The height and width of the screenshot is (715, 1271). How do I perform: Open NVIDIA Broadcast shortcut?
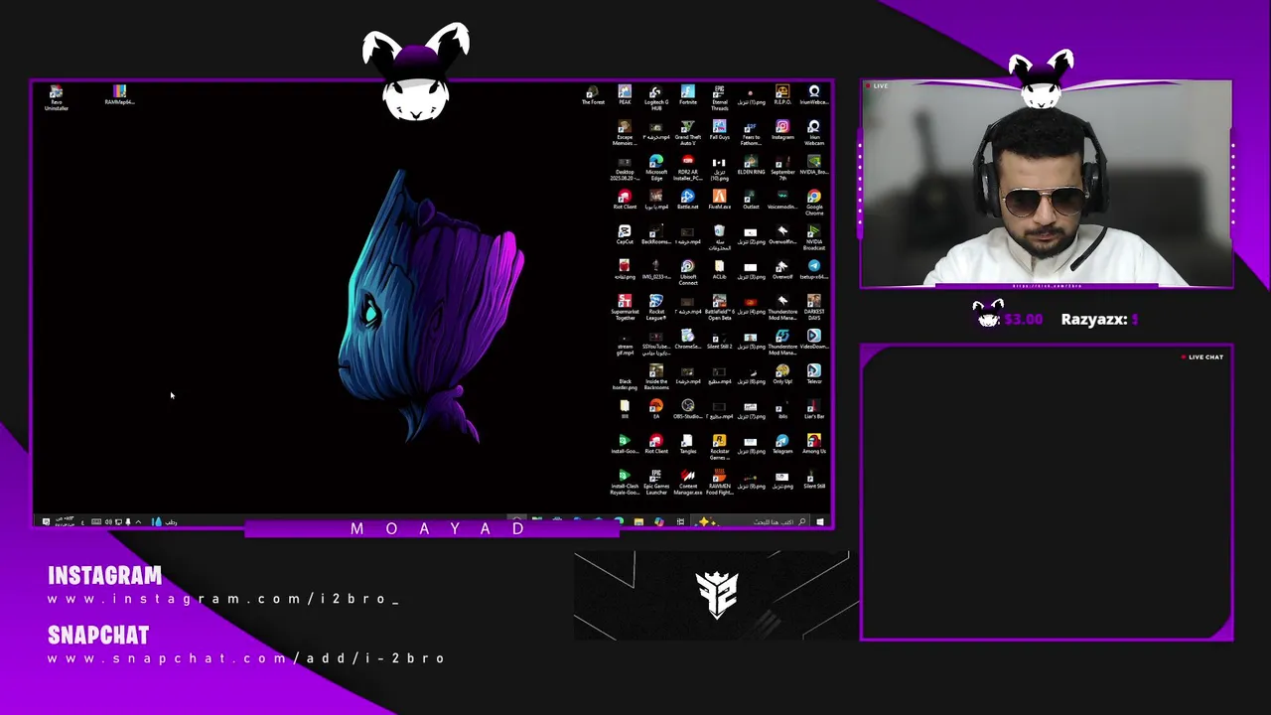tap(814, 237)
